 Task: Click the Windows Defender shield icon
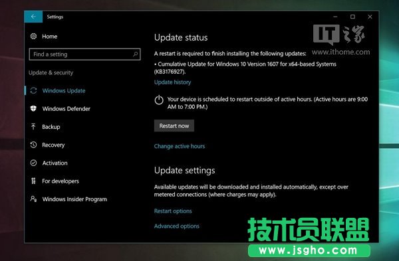click(33, 109)
